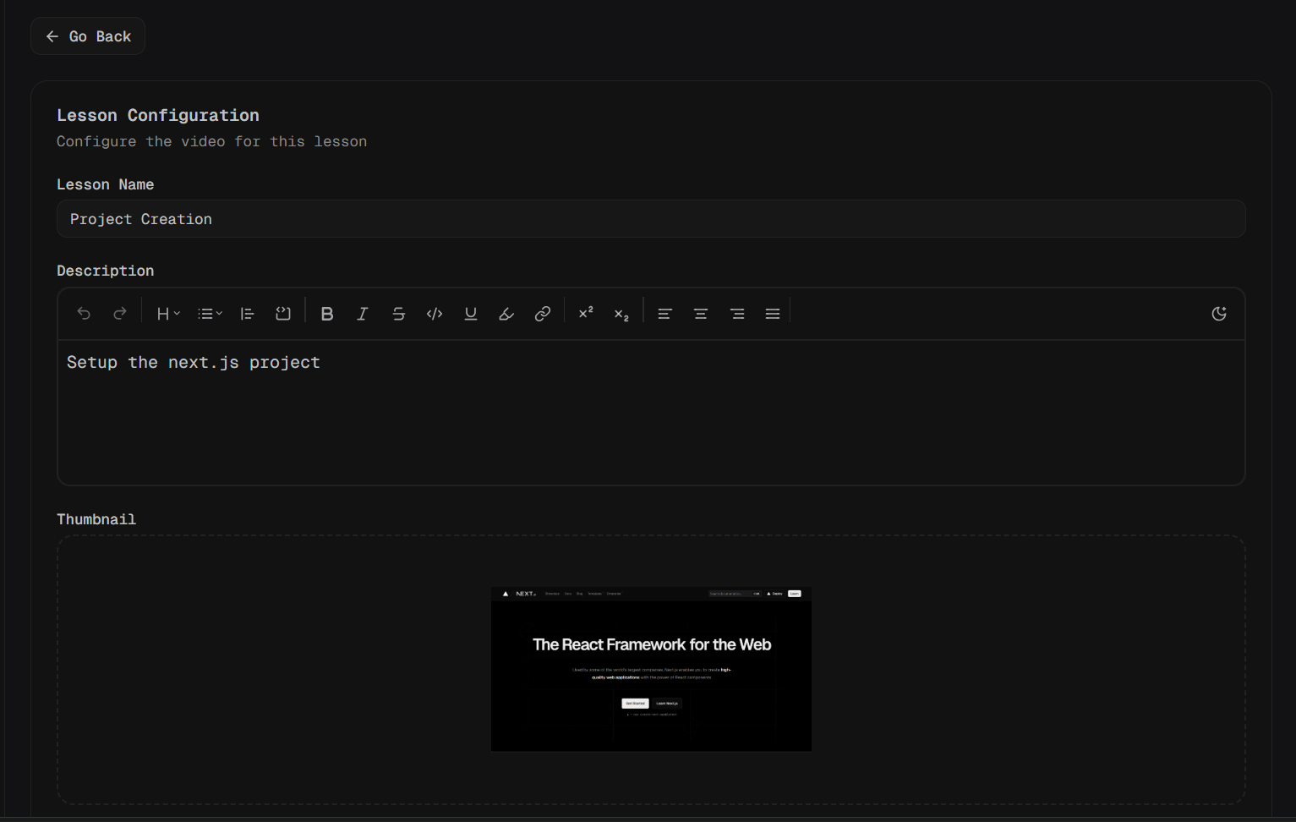Screen dimensions: 1296x822
Task: Toggle italic formatting
Action: point(363,314)
